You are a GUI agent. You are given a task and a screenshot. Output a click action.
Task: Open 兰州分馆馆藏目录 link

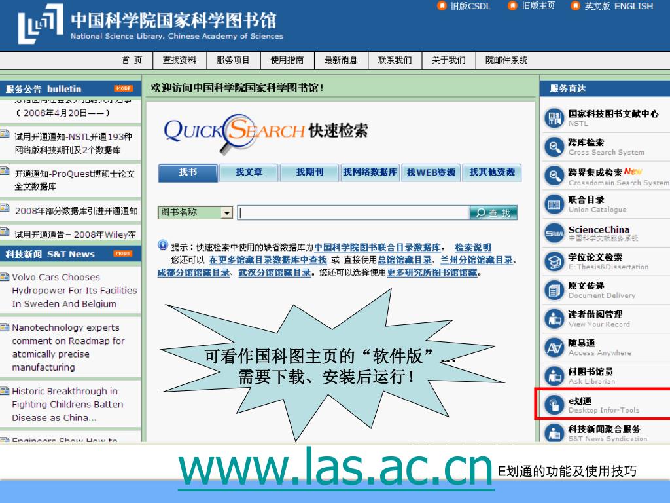pos(476,260)
